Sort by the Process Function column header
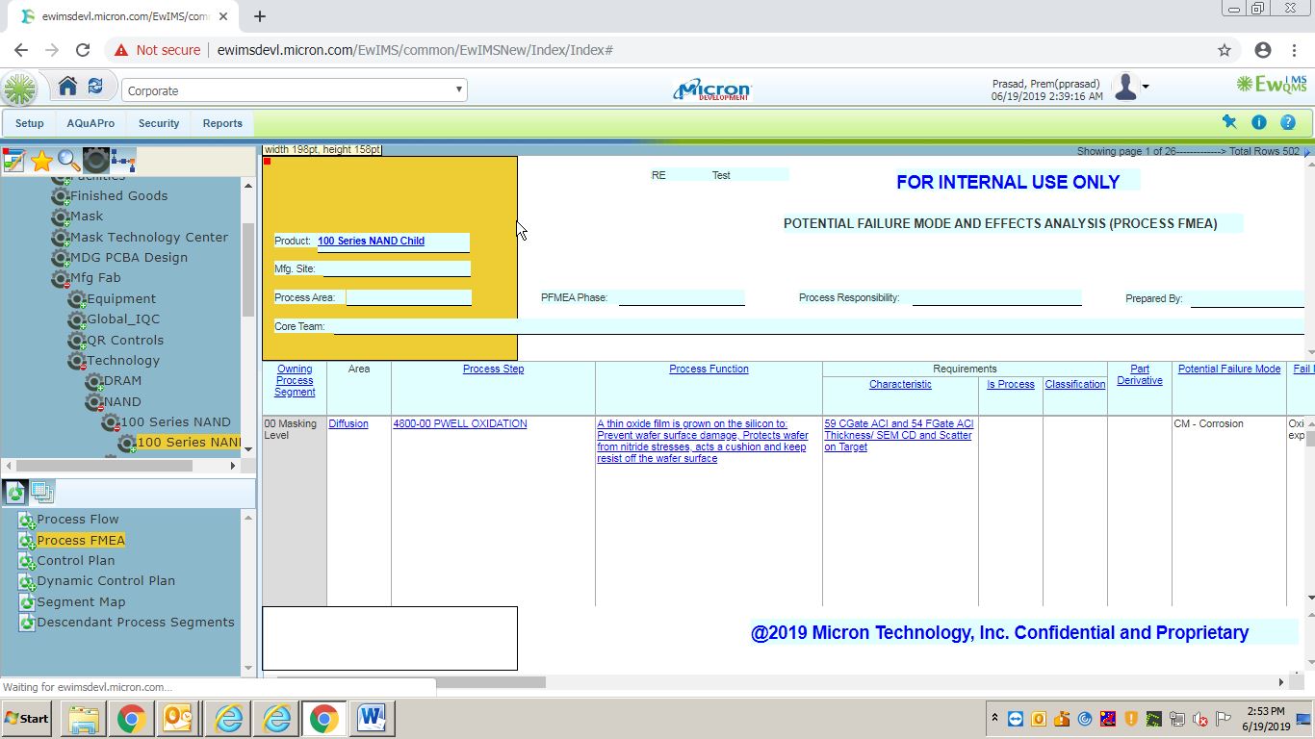Viewport: 1315px width, 739px height. pyautogui.click(x=709, y=369)
